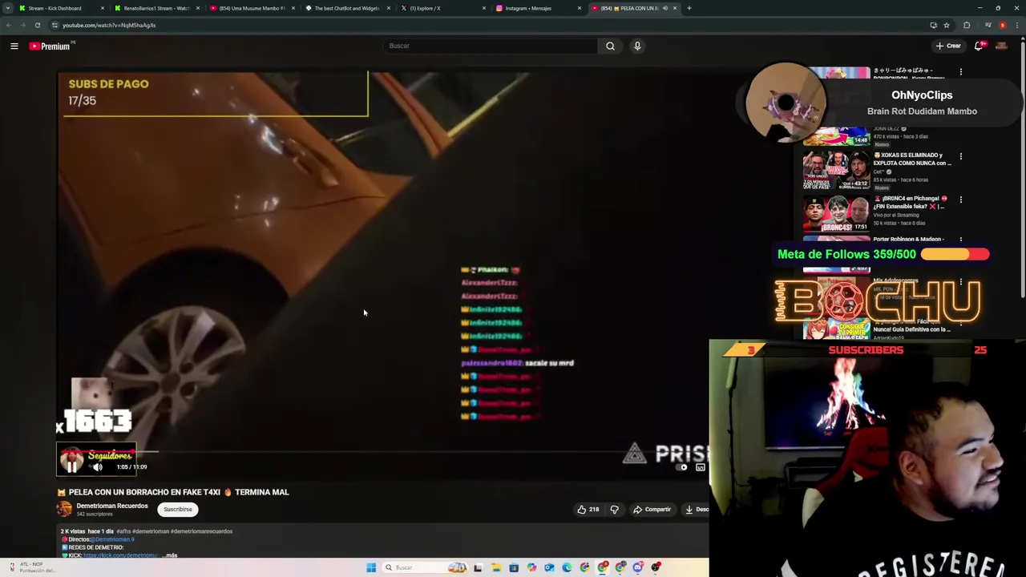Image resolution: width=1026 pixels, height=577 pixels.
Task: Bookmark this page with the star icon
Action: [x=947, y=25]
